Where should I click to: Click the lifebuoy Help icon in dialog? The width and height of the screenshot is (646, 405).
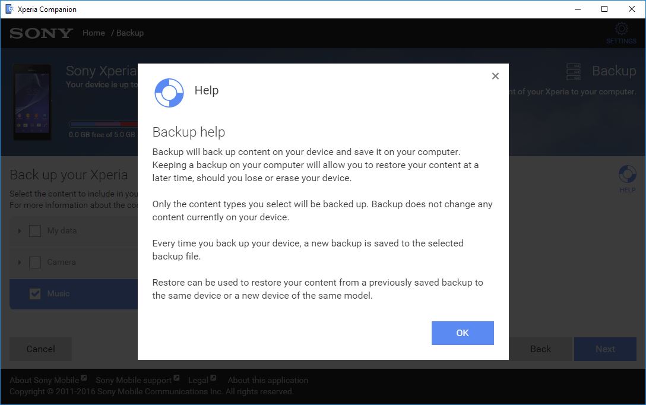tap(169, 92)
